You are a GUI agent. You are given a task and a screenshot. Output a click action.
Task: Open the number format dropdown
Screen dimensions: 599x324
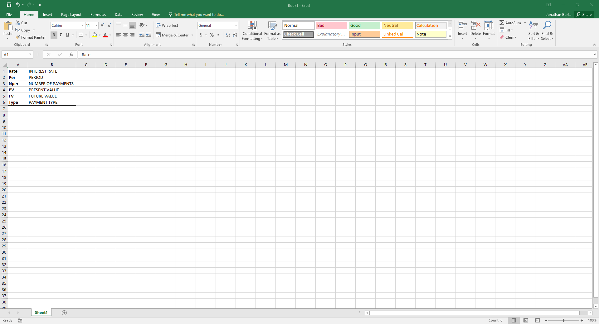[236, 25]
